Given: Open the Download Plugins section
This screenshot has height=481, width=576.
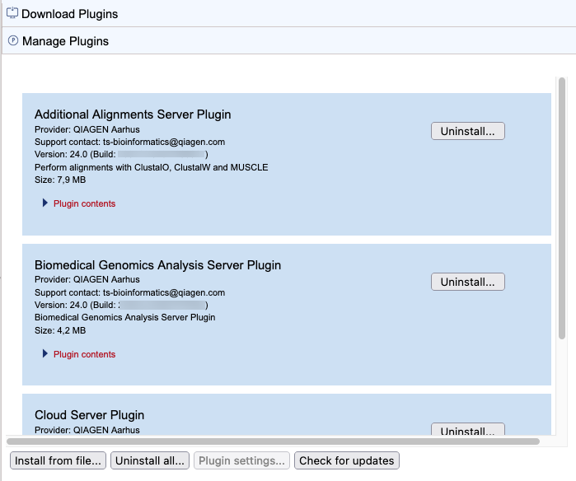Looking at the screenshot, I should click(x=69, y=14).
